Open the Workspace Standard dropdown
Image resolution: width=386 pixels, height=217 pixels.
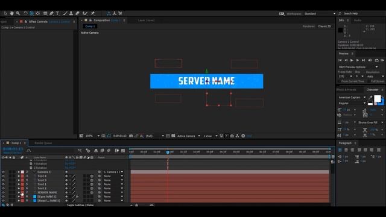320,13
